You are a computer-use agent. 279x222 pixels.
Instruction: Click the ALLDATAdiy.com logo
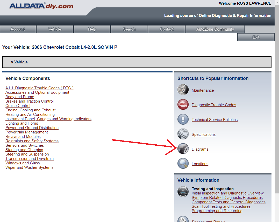41,6
